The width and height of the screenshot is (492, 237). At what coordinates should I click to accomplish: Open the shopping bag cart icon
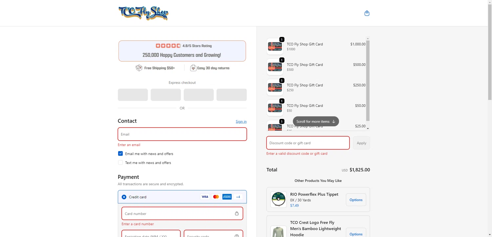pos(367,13)
